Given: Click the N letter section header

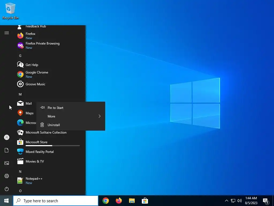Looking at the screenshot, I should pyautogui.click(x=20, y=172).
